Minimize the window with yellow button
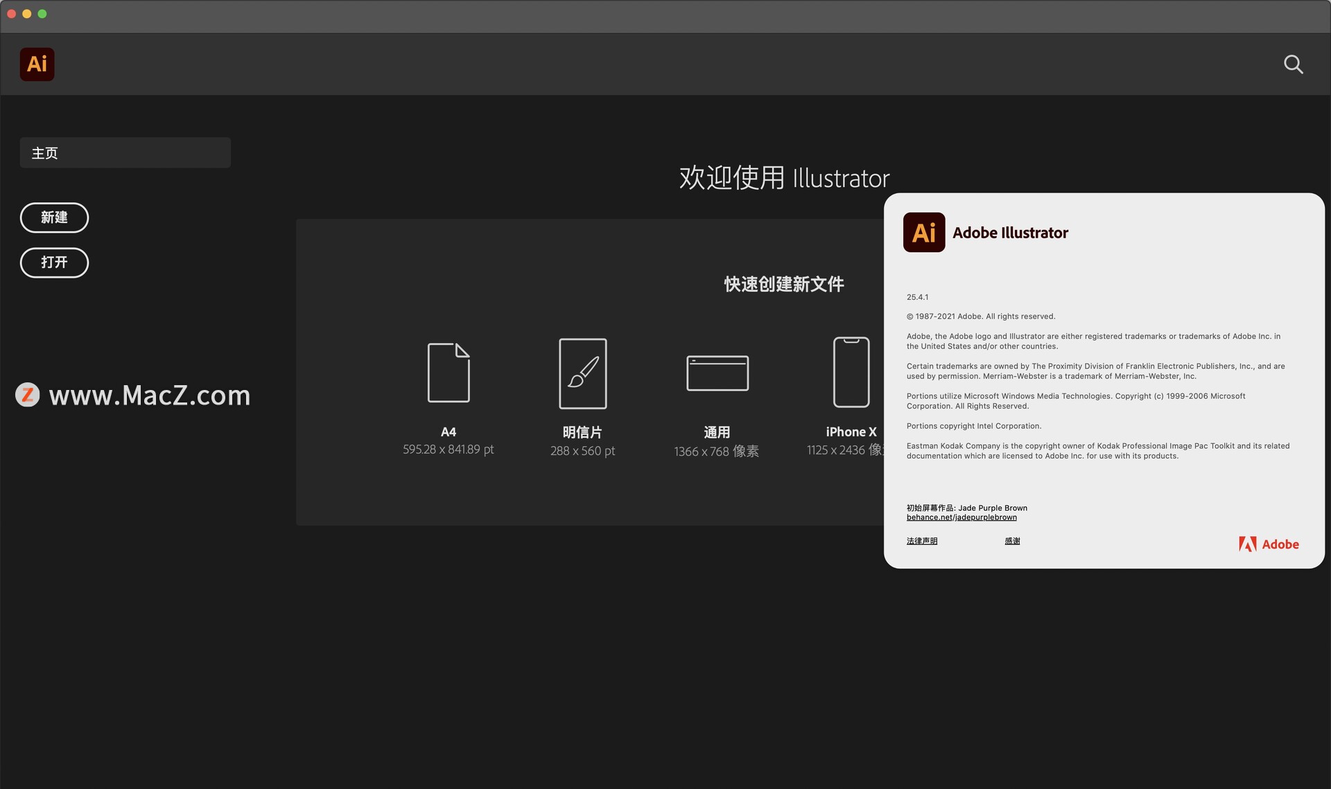Viewport: 1331px width, 789px height. point(26,14)
